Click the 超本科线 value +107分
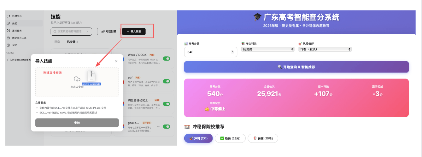The width and height of the screenshot is (422, 157). tap(323, 94)
